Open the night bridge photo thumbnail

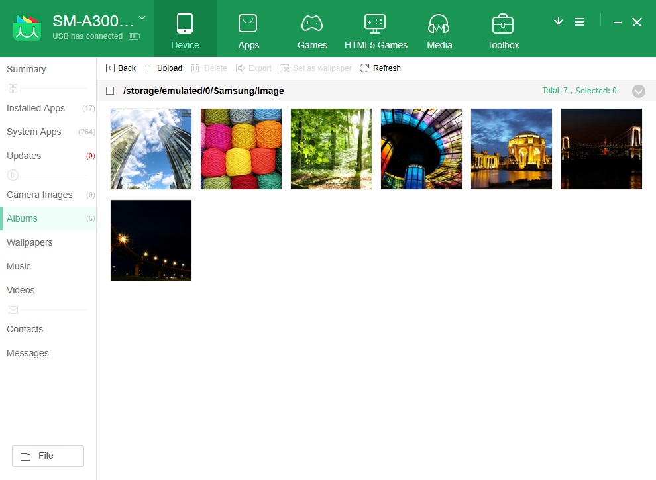click(601, 148)
